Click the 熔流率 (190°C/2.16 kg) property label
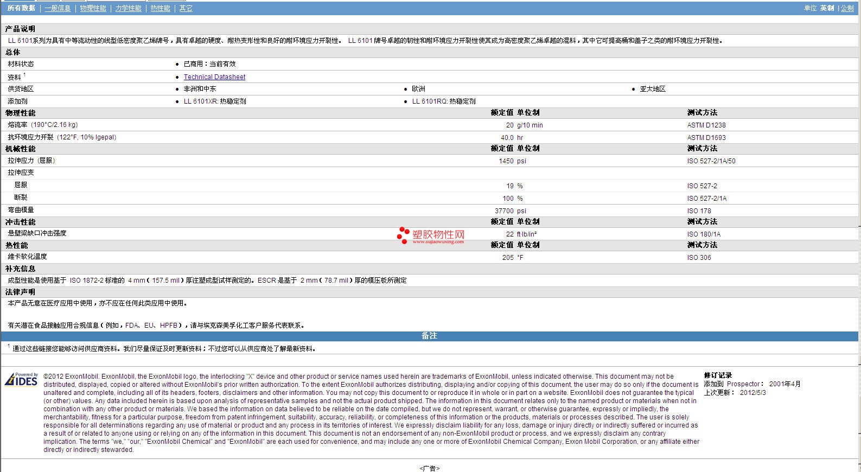The image size is (861, 472). tap(43, 125)
